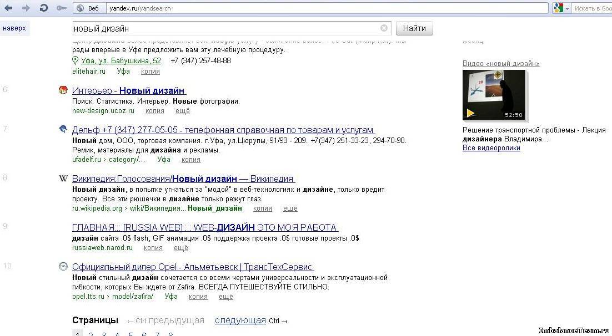Play the 'новый дизайн' video thumbnail

pyautogui.click(x=494, y=95)
